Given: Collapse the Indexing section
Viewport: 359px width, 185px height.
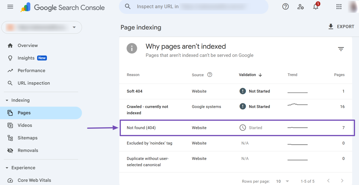Looking at the screenshot, I should [7, 100].
